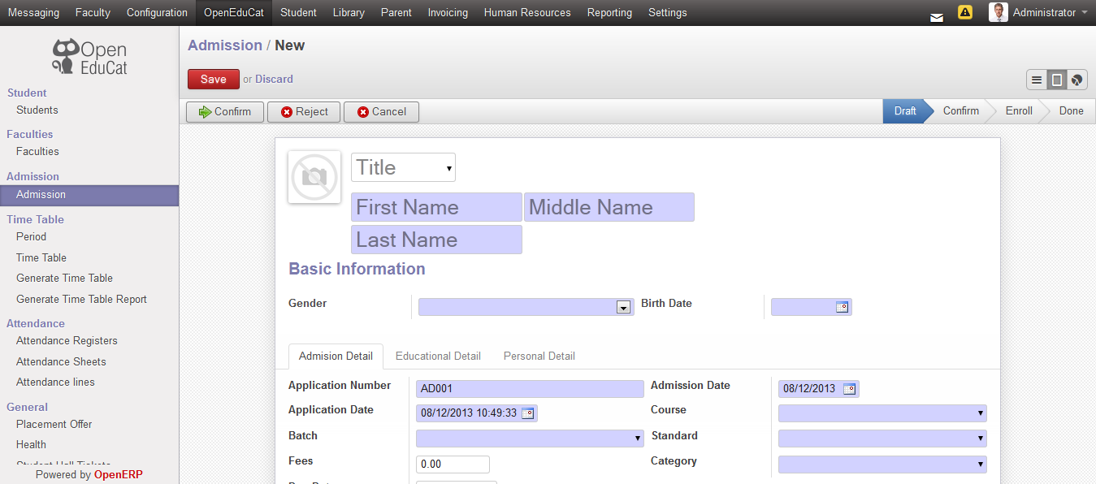Screen dimensions: 1096x484
Task: Click the Fees input field
Action: (452, 464)
